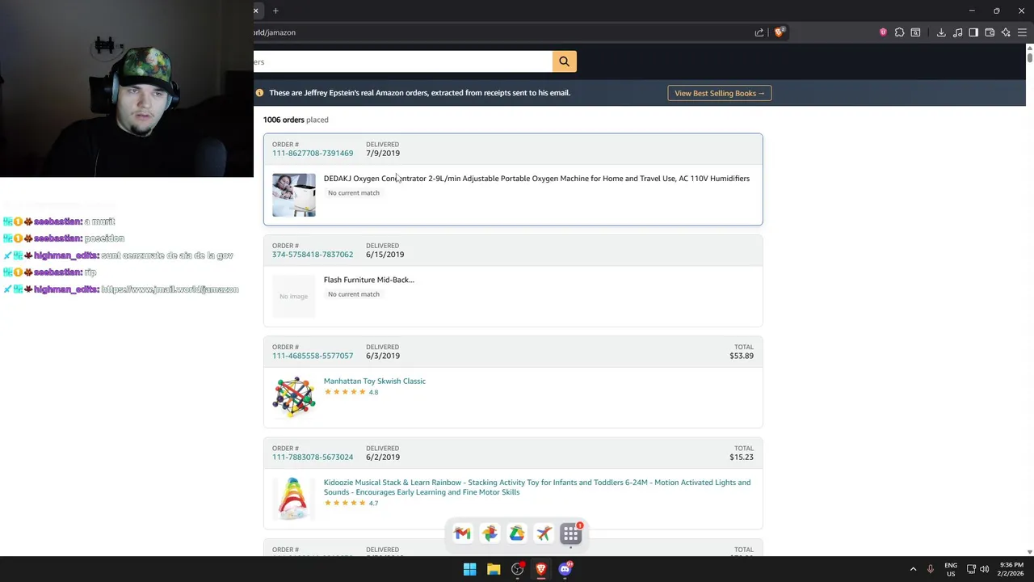1034x582 pixels.
Task: Click the delivered date 6/15/2019
Action: point(385,255)
